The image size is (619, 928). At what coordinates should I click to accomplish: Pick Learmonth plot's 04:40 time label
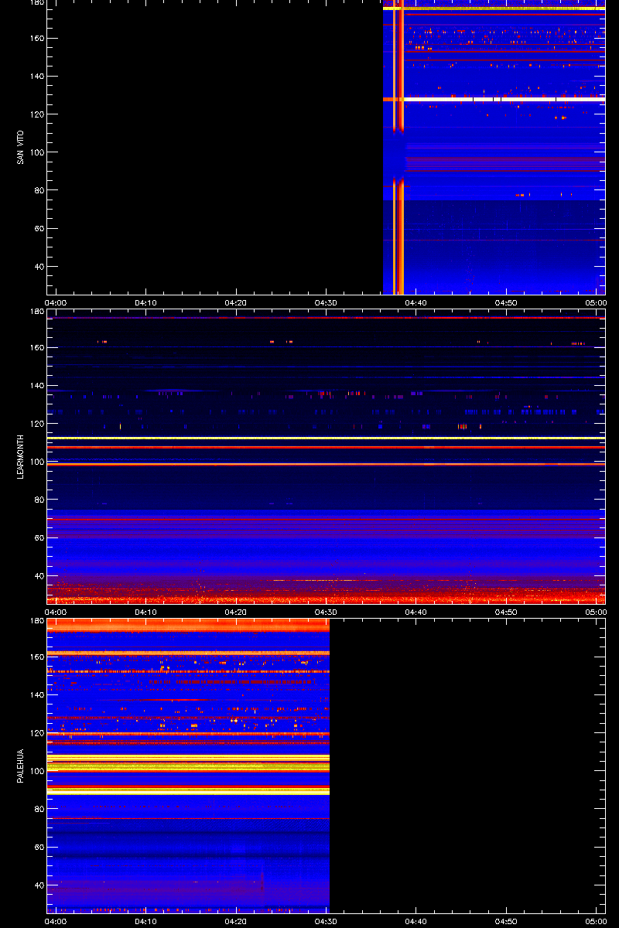tap(416, 612)
